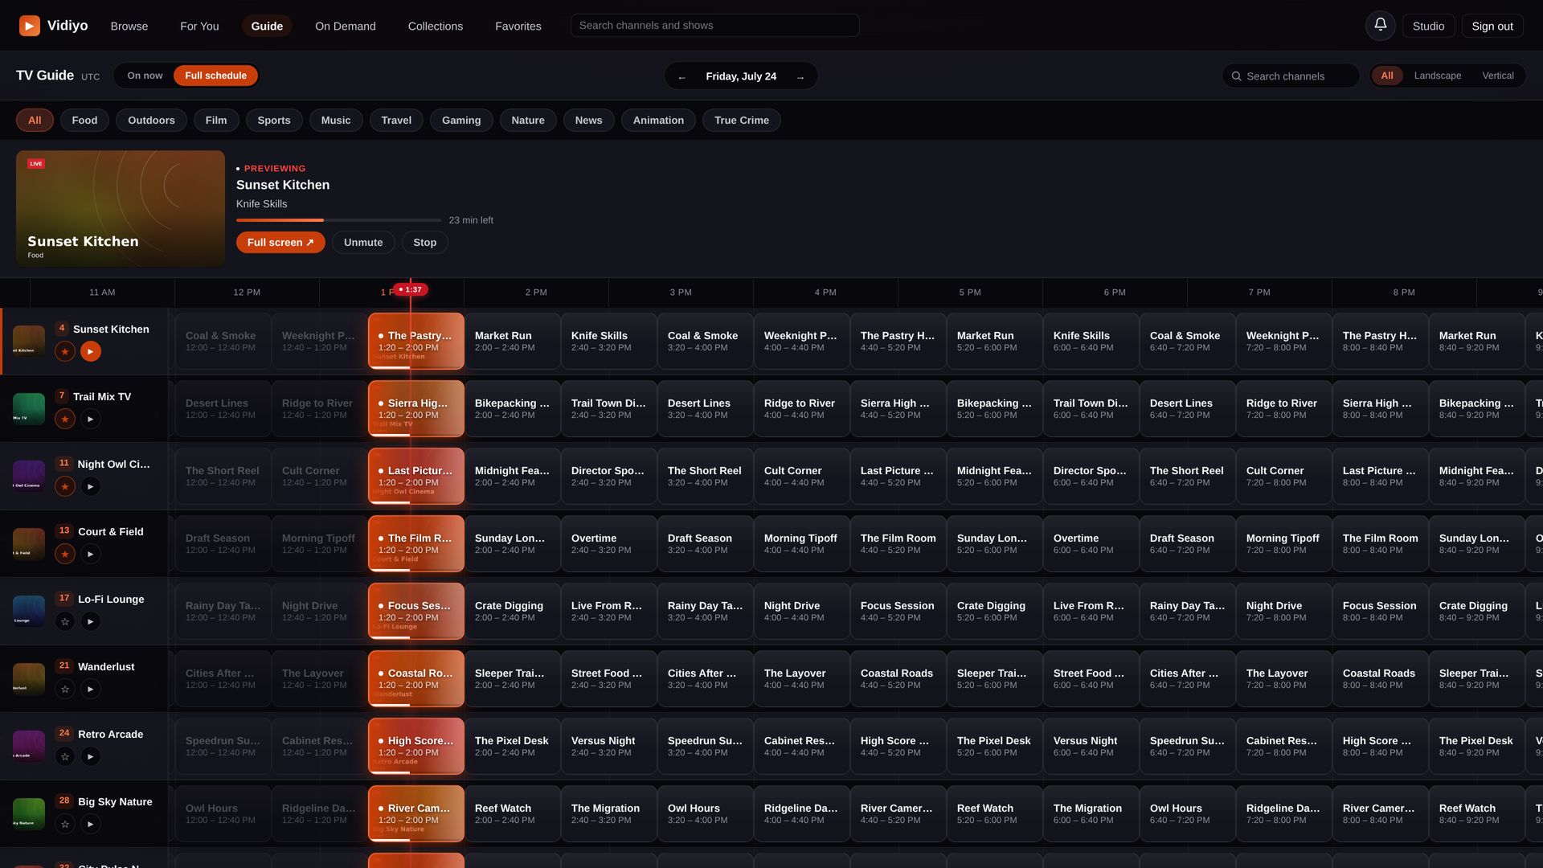1543x868 pixels.
Task: Favorite the Lo-Fi Lounge channel star
Action: (x=65, y=621)
